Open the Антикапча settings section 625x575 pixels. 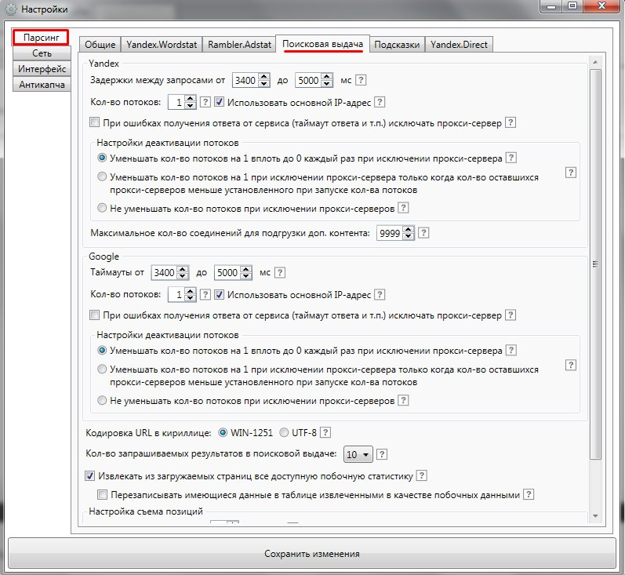coord(42,85)
